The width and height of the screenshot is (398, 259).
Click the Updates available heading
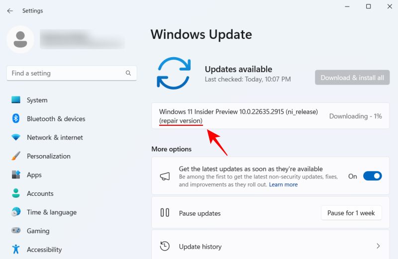(238, 69)
